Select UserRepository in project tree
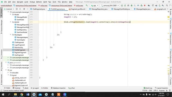Viewport: 172px width, 97px height. 21,30
